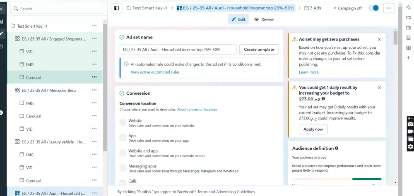
Task: Click the audience definition info icon
Action: 337,148
